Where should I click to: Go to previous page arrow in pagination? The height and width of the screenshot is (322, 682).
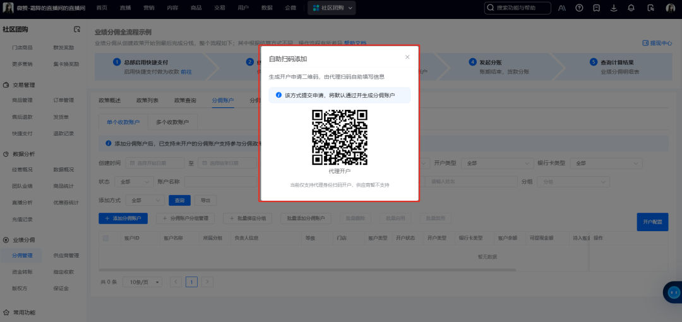coord(176,282)
